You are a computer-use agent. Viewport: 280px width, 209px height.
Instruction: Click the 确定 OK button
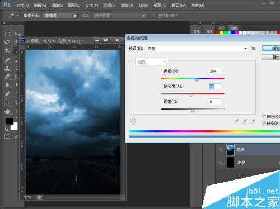tap(271, 49)
